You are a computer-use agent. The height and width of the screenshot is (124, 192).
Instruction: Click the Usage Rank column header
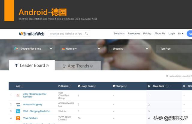[87, 86]
